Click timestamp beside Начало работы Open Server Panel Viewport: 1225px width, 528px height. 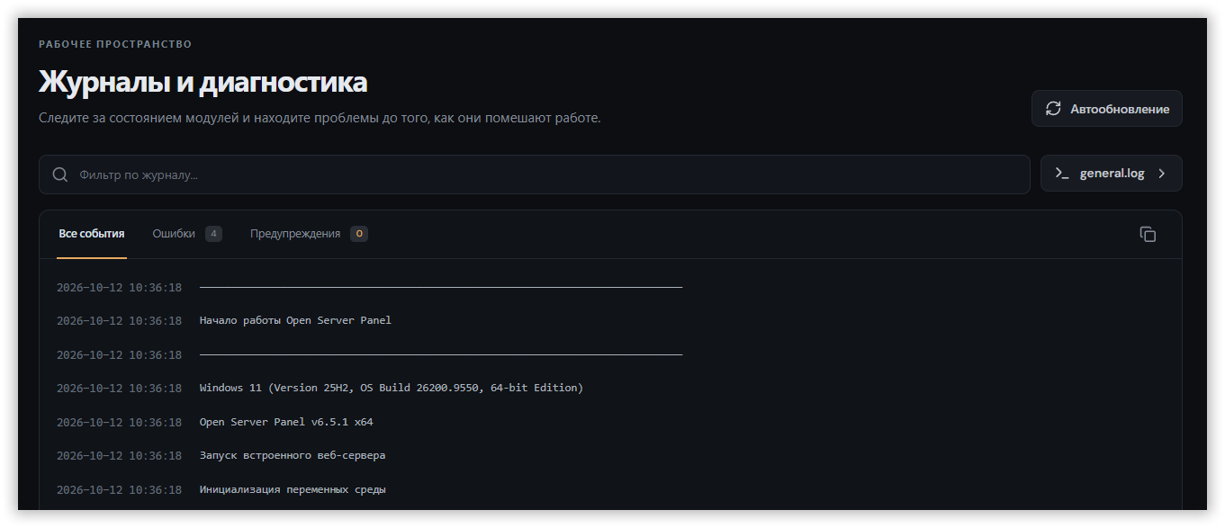119,320
